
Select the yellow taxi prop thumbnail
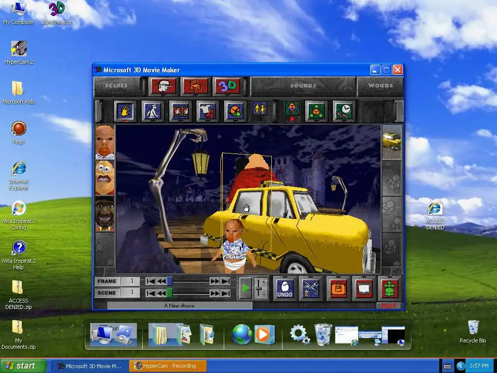(x=392, y=142)
